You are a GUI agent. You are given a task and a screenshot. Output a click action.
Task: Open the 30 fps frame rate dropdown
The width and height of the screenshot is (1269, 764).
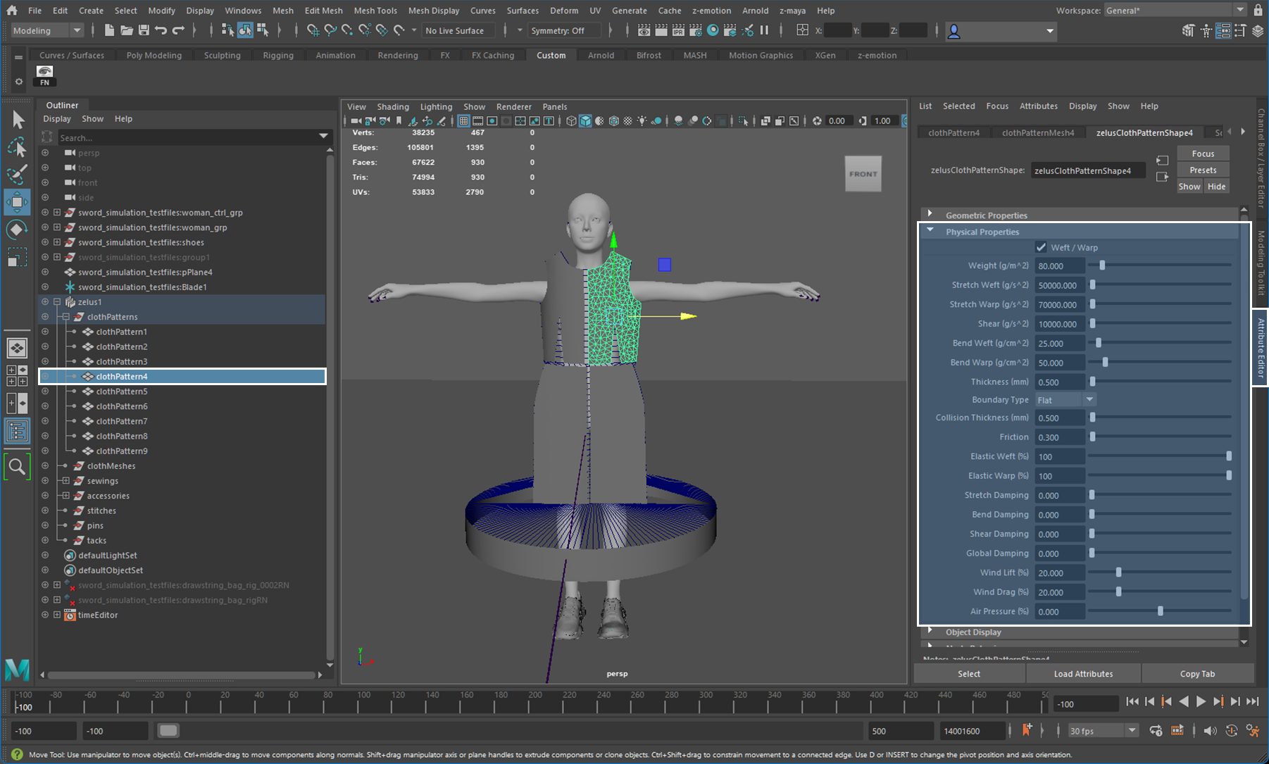coord(1102,731)
